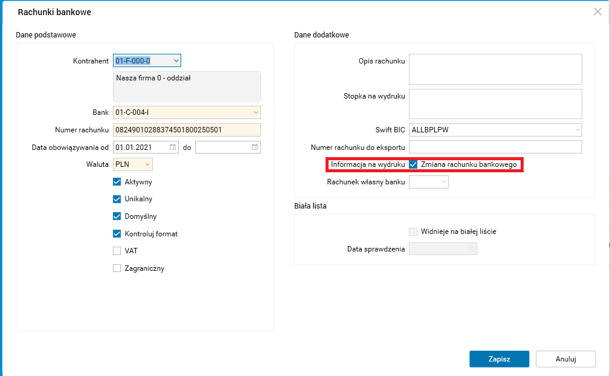Expand Rachunek własny banku dropdown
The height and width of the screenshot is (376, 610).
[444, 181]
